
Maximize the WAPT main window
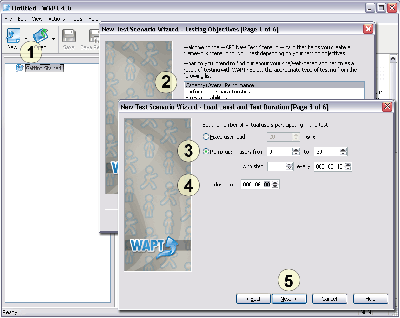pos(381,8)
